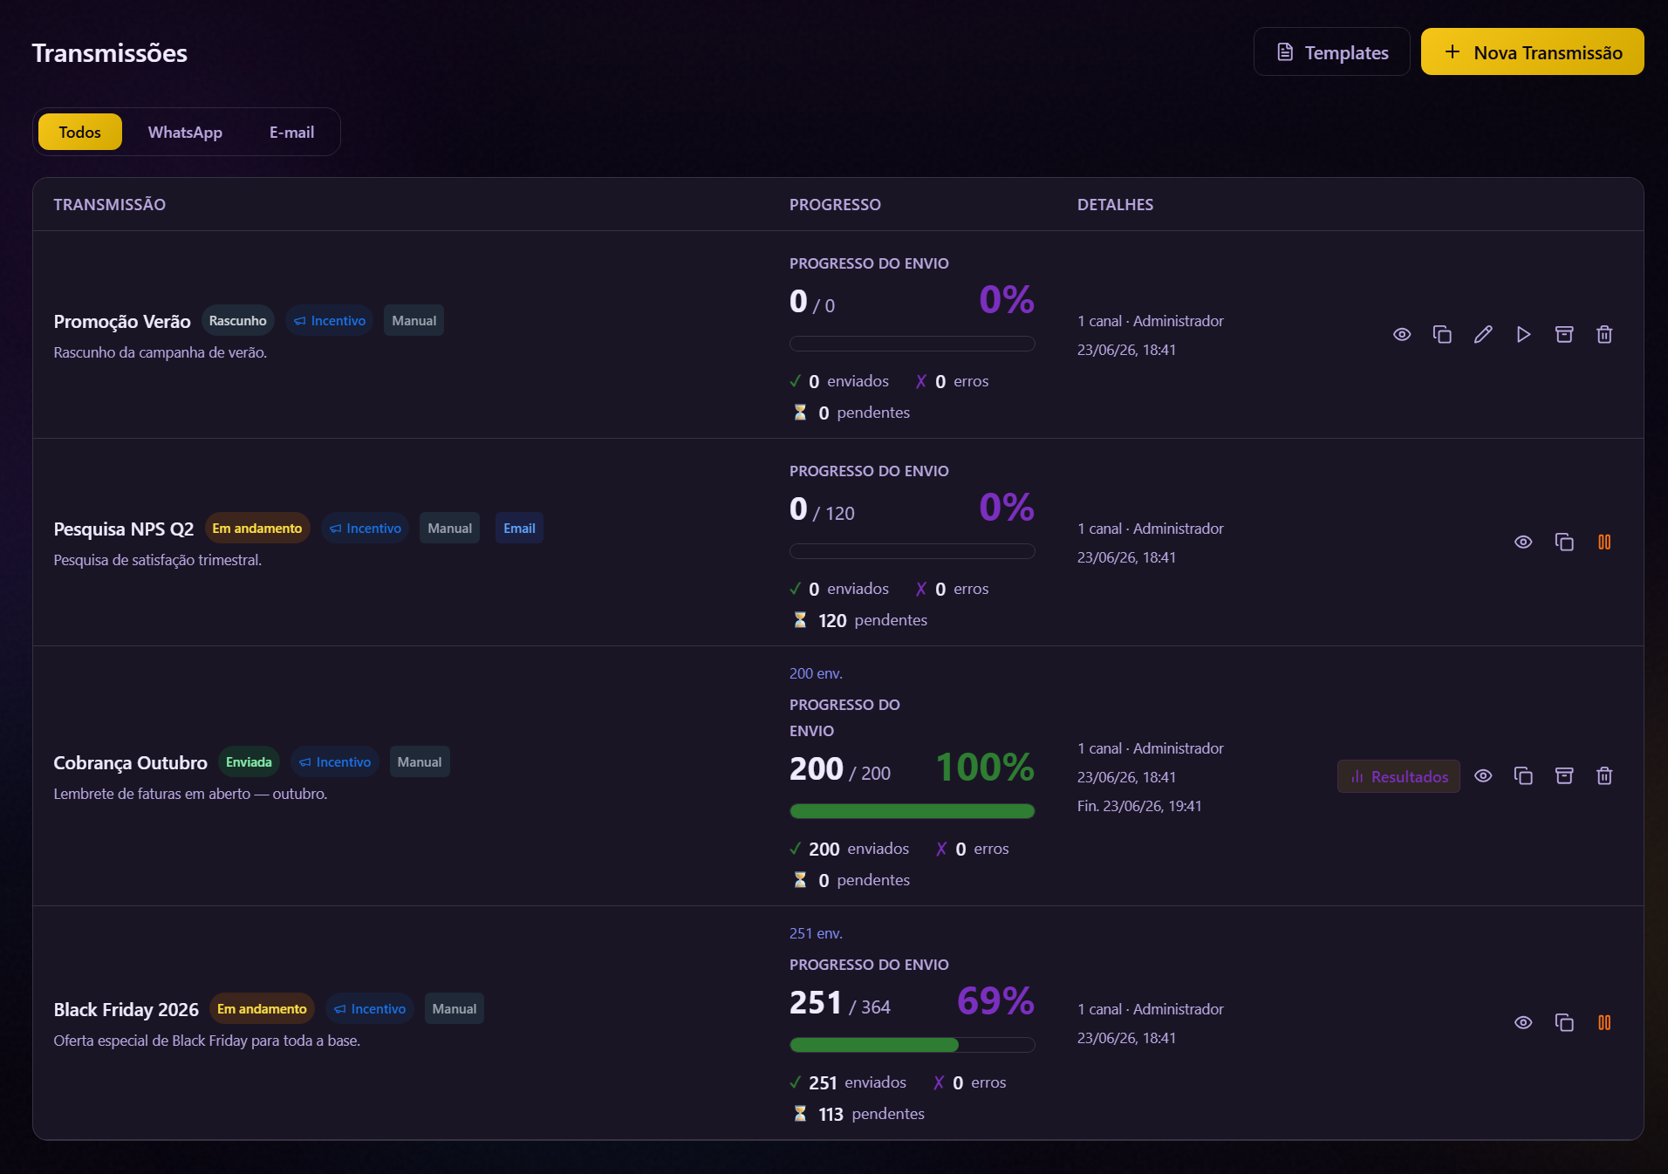Duplicate the Black Friday 2026 transmission
This screenshot has height=1174, width=1668.
tap(1564, 1023)
